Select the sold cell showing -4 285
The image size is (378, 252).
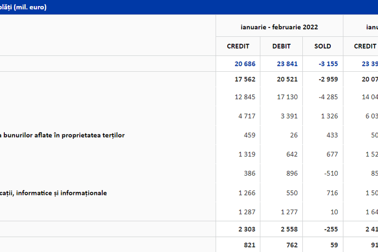[328, 97]
